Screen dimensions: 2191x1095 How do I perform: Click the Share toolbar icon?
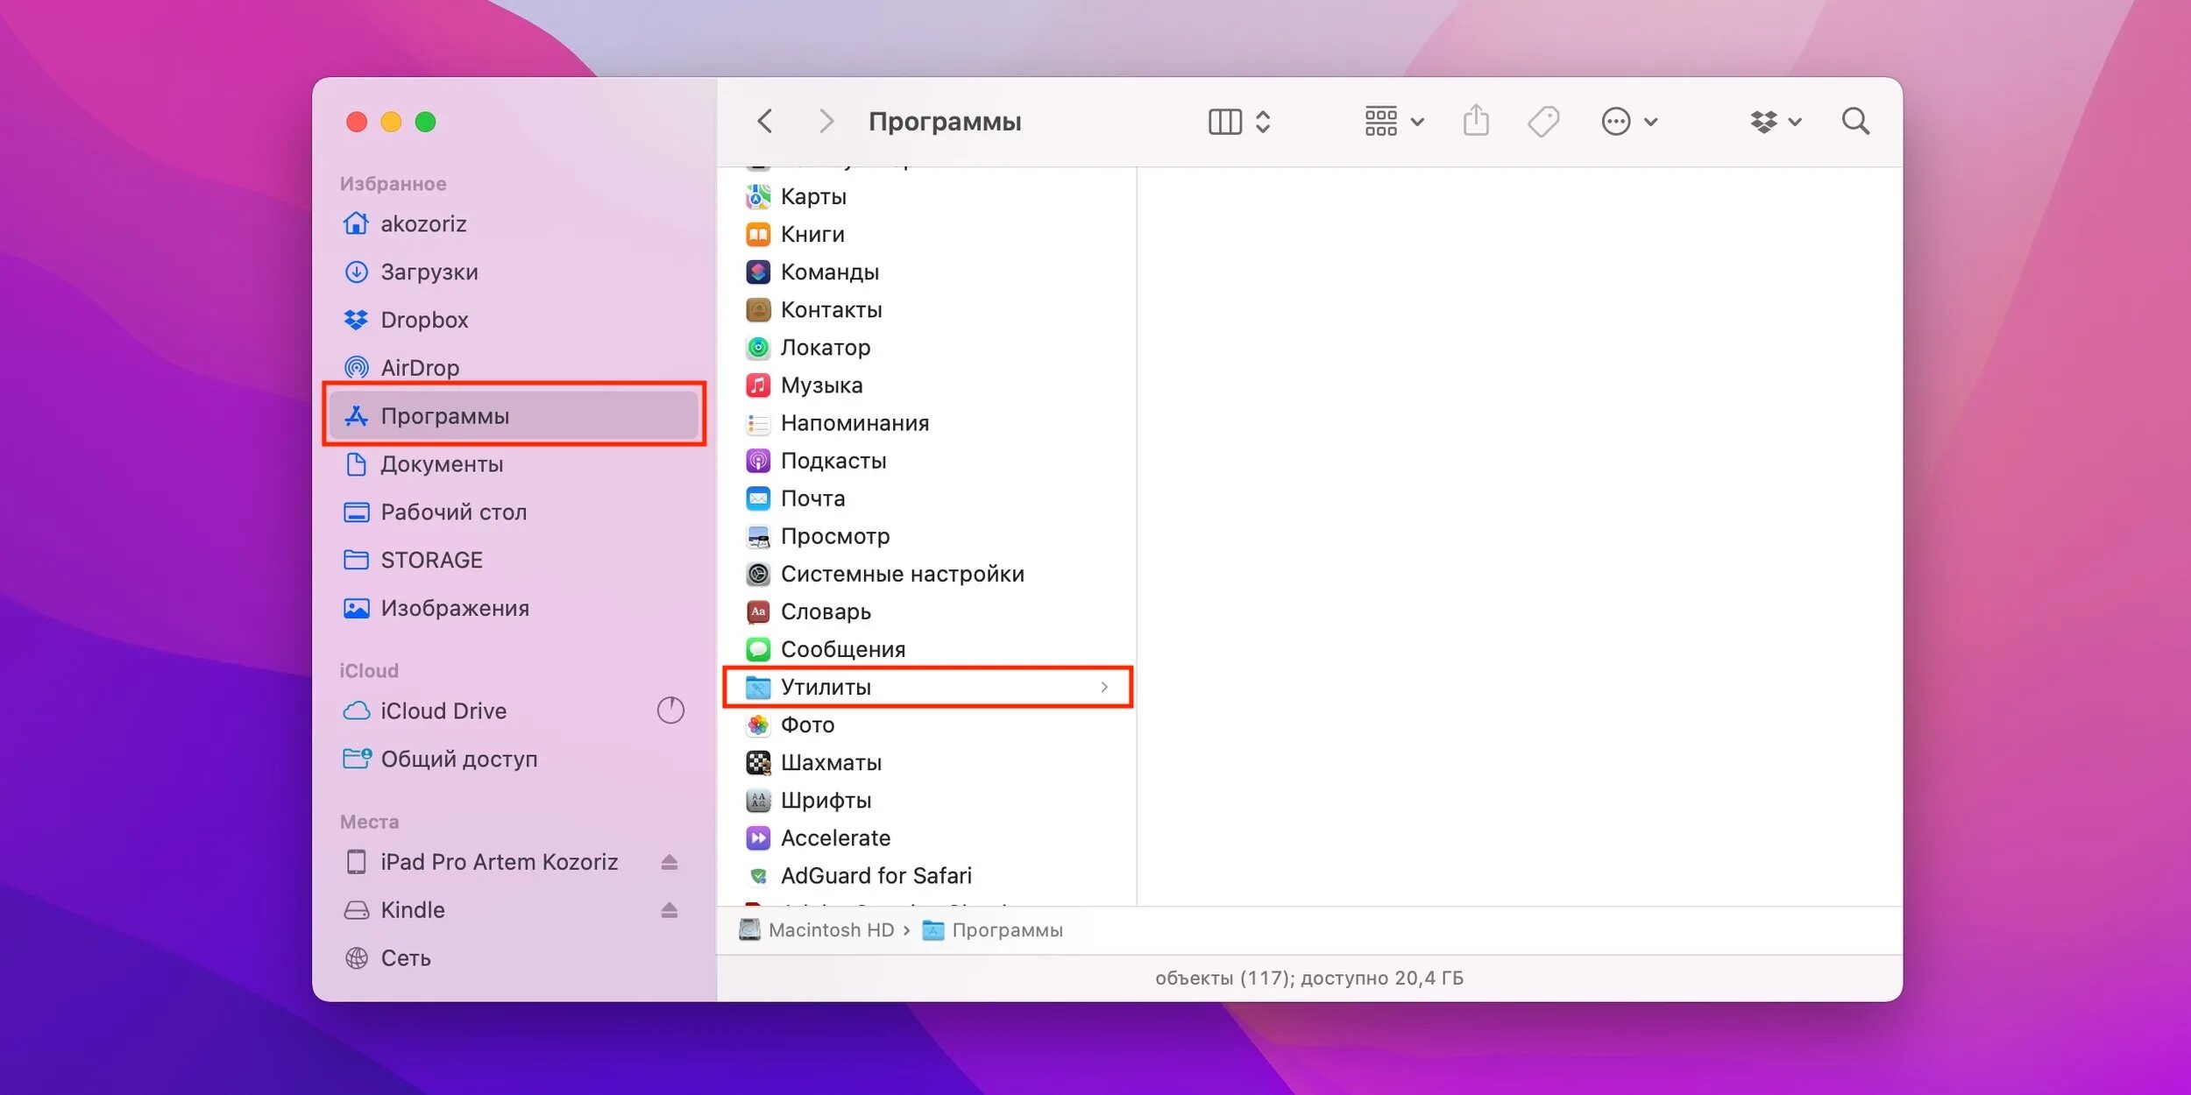pos(1476,121)
